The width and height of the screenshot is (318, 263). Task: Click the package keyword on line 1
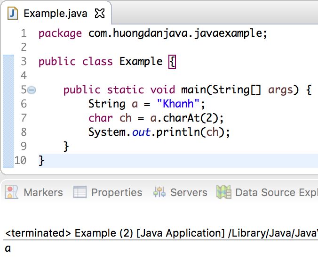coord(60,34)
